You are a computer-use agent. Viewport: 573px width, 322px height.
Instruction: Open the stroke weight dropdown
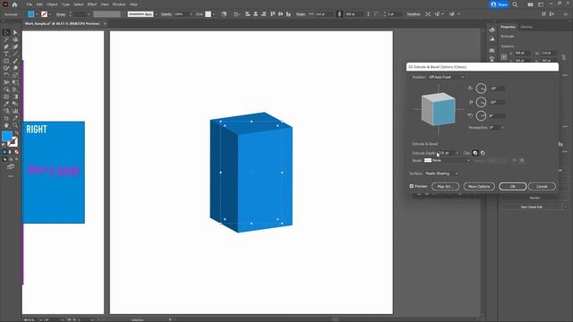click(x=89, y=14)
